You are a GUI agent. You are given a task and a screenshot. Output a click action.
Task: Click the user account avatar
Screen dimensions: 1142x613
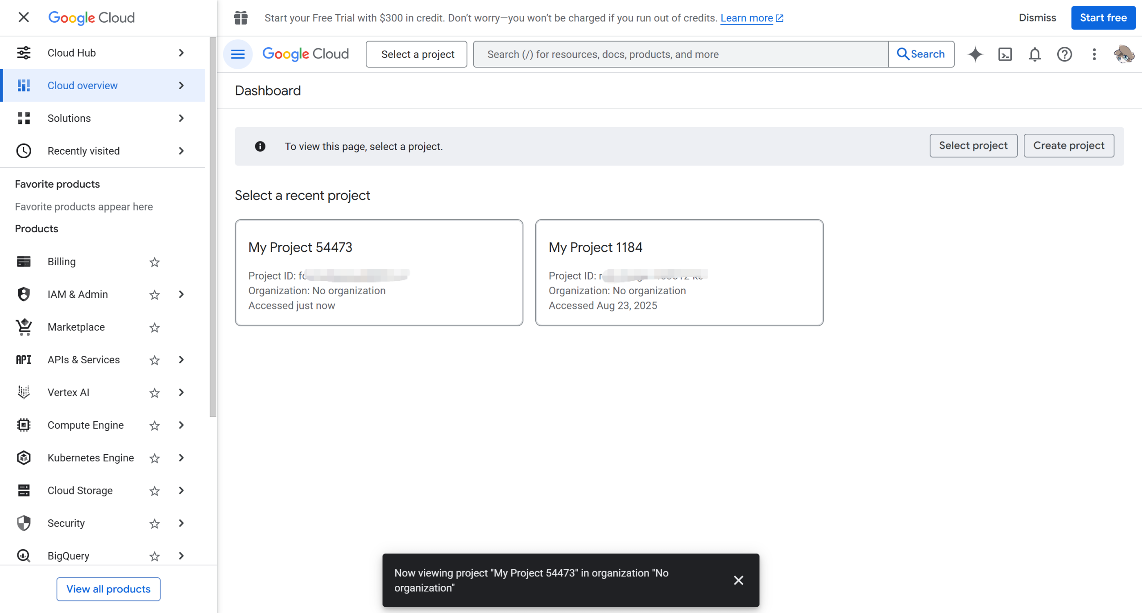point(1124,54)
